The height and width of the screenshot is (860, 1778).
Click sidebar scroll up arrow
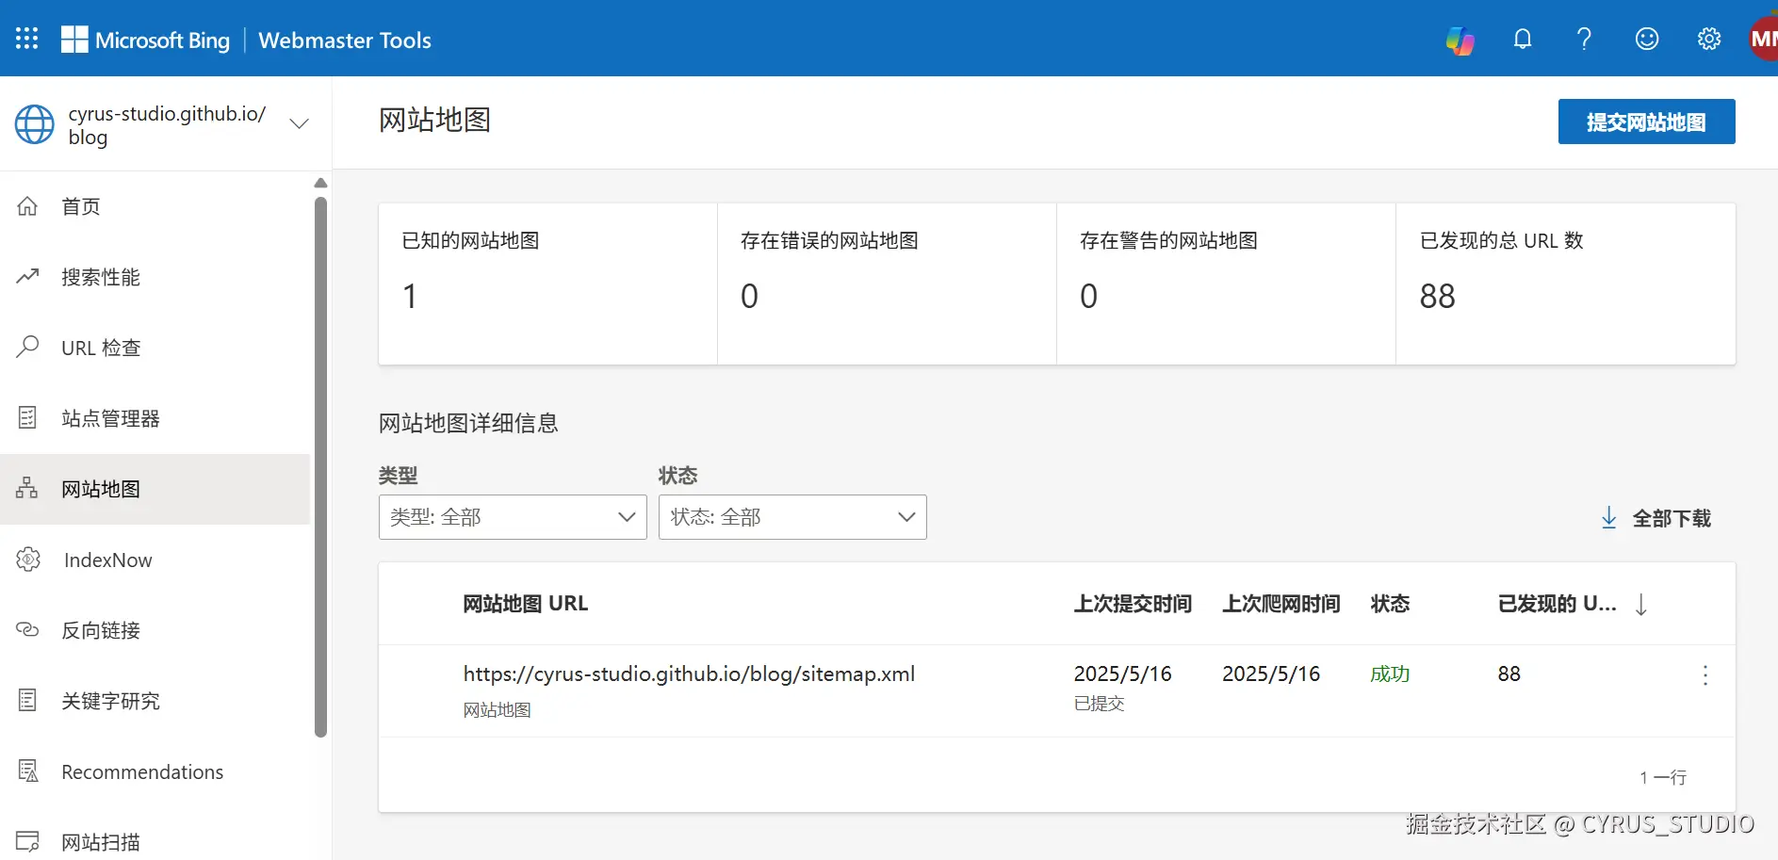click(320, 183)
